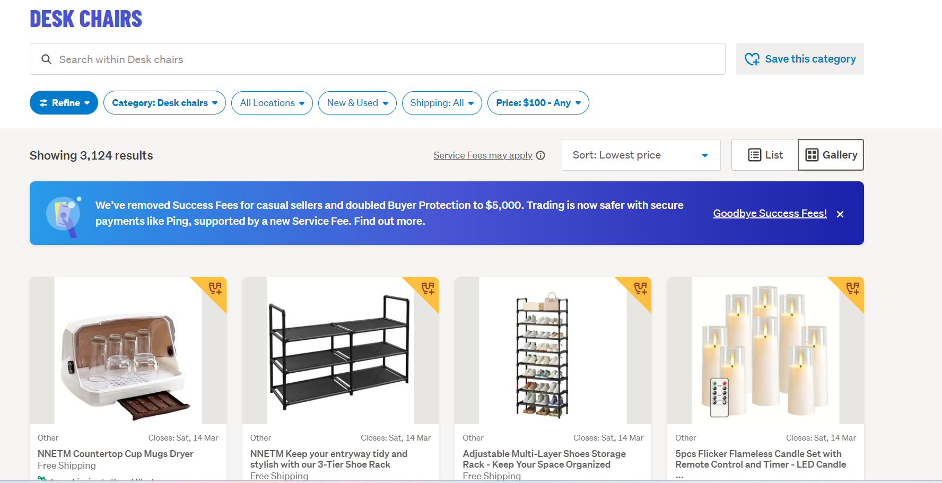Open the Shipping: All filter
Viewport: 942px width, 483px height.
442,103
